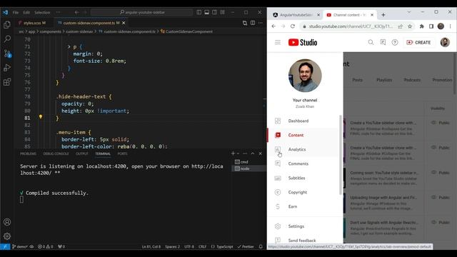The image size is (457, 257).
Task: Click CREATE button in YouTube Studio
Action: (418, 43)
